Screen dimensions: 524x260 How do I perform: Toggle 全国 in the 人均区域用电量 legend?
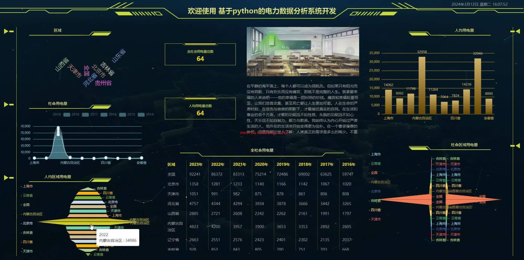pos(25,205)
